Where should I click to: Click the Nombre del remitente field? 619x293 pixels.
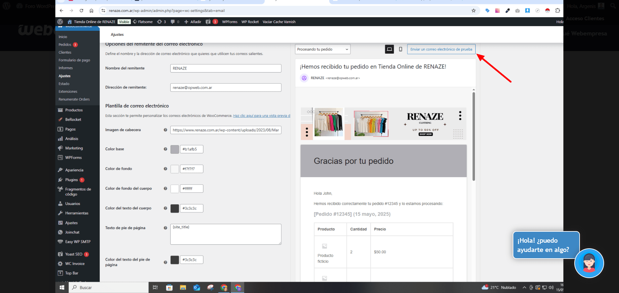(x=226, y=68)
